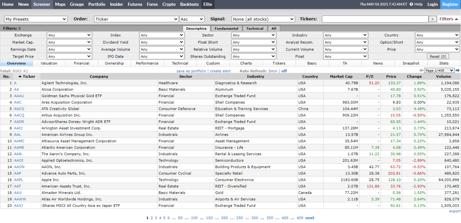The image size is (461, 223).
Task: Click the Reset (0) button
Action: pos(438,56)
